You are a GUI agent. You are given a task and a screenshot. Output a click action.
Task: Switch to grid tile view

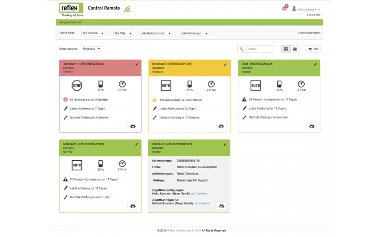point(286,49)
